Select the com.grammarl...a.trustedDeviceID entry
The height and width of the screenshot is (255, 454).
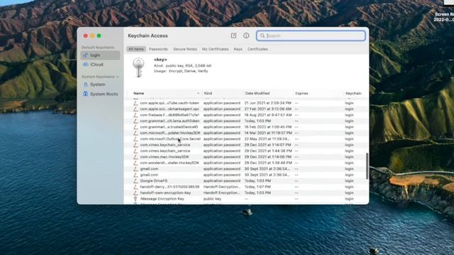pos(246,127)
